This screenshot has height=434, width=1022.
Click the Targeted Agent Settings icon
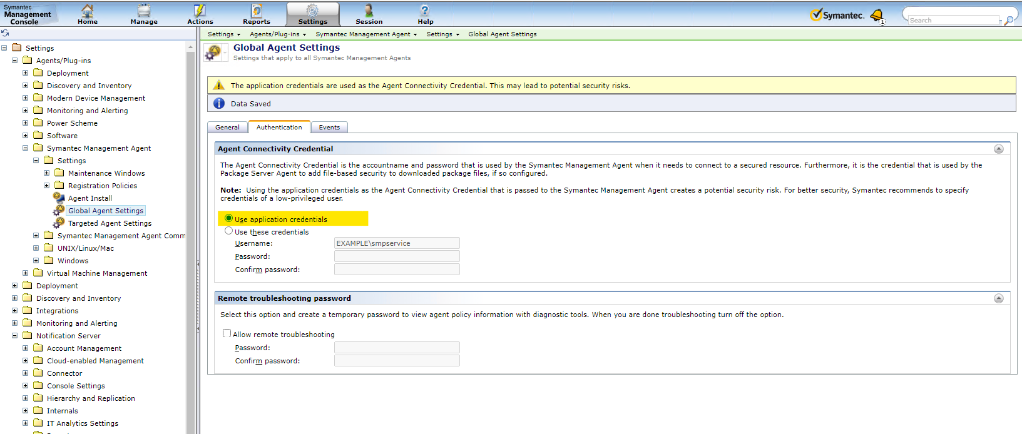(59, 223)
